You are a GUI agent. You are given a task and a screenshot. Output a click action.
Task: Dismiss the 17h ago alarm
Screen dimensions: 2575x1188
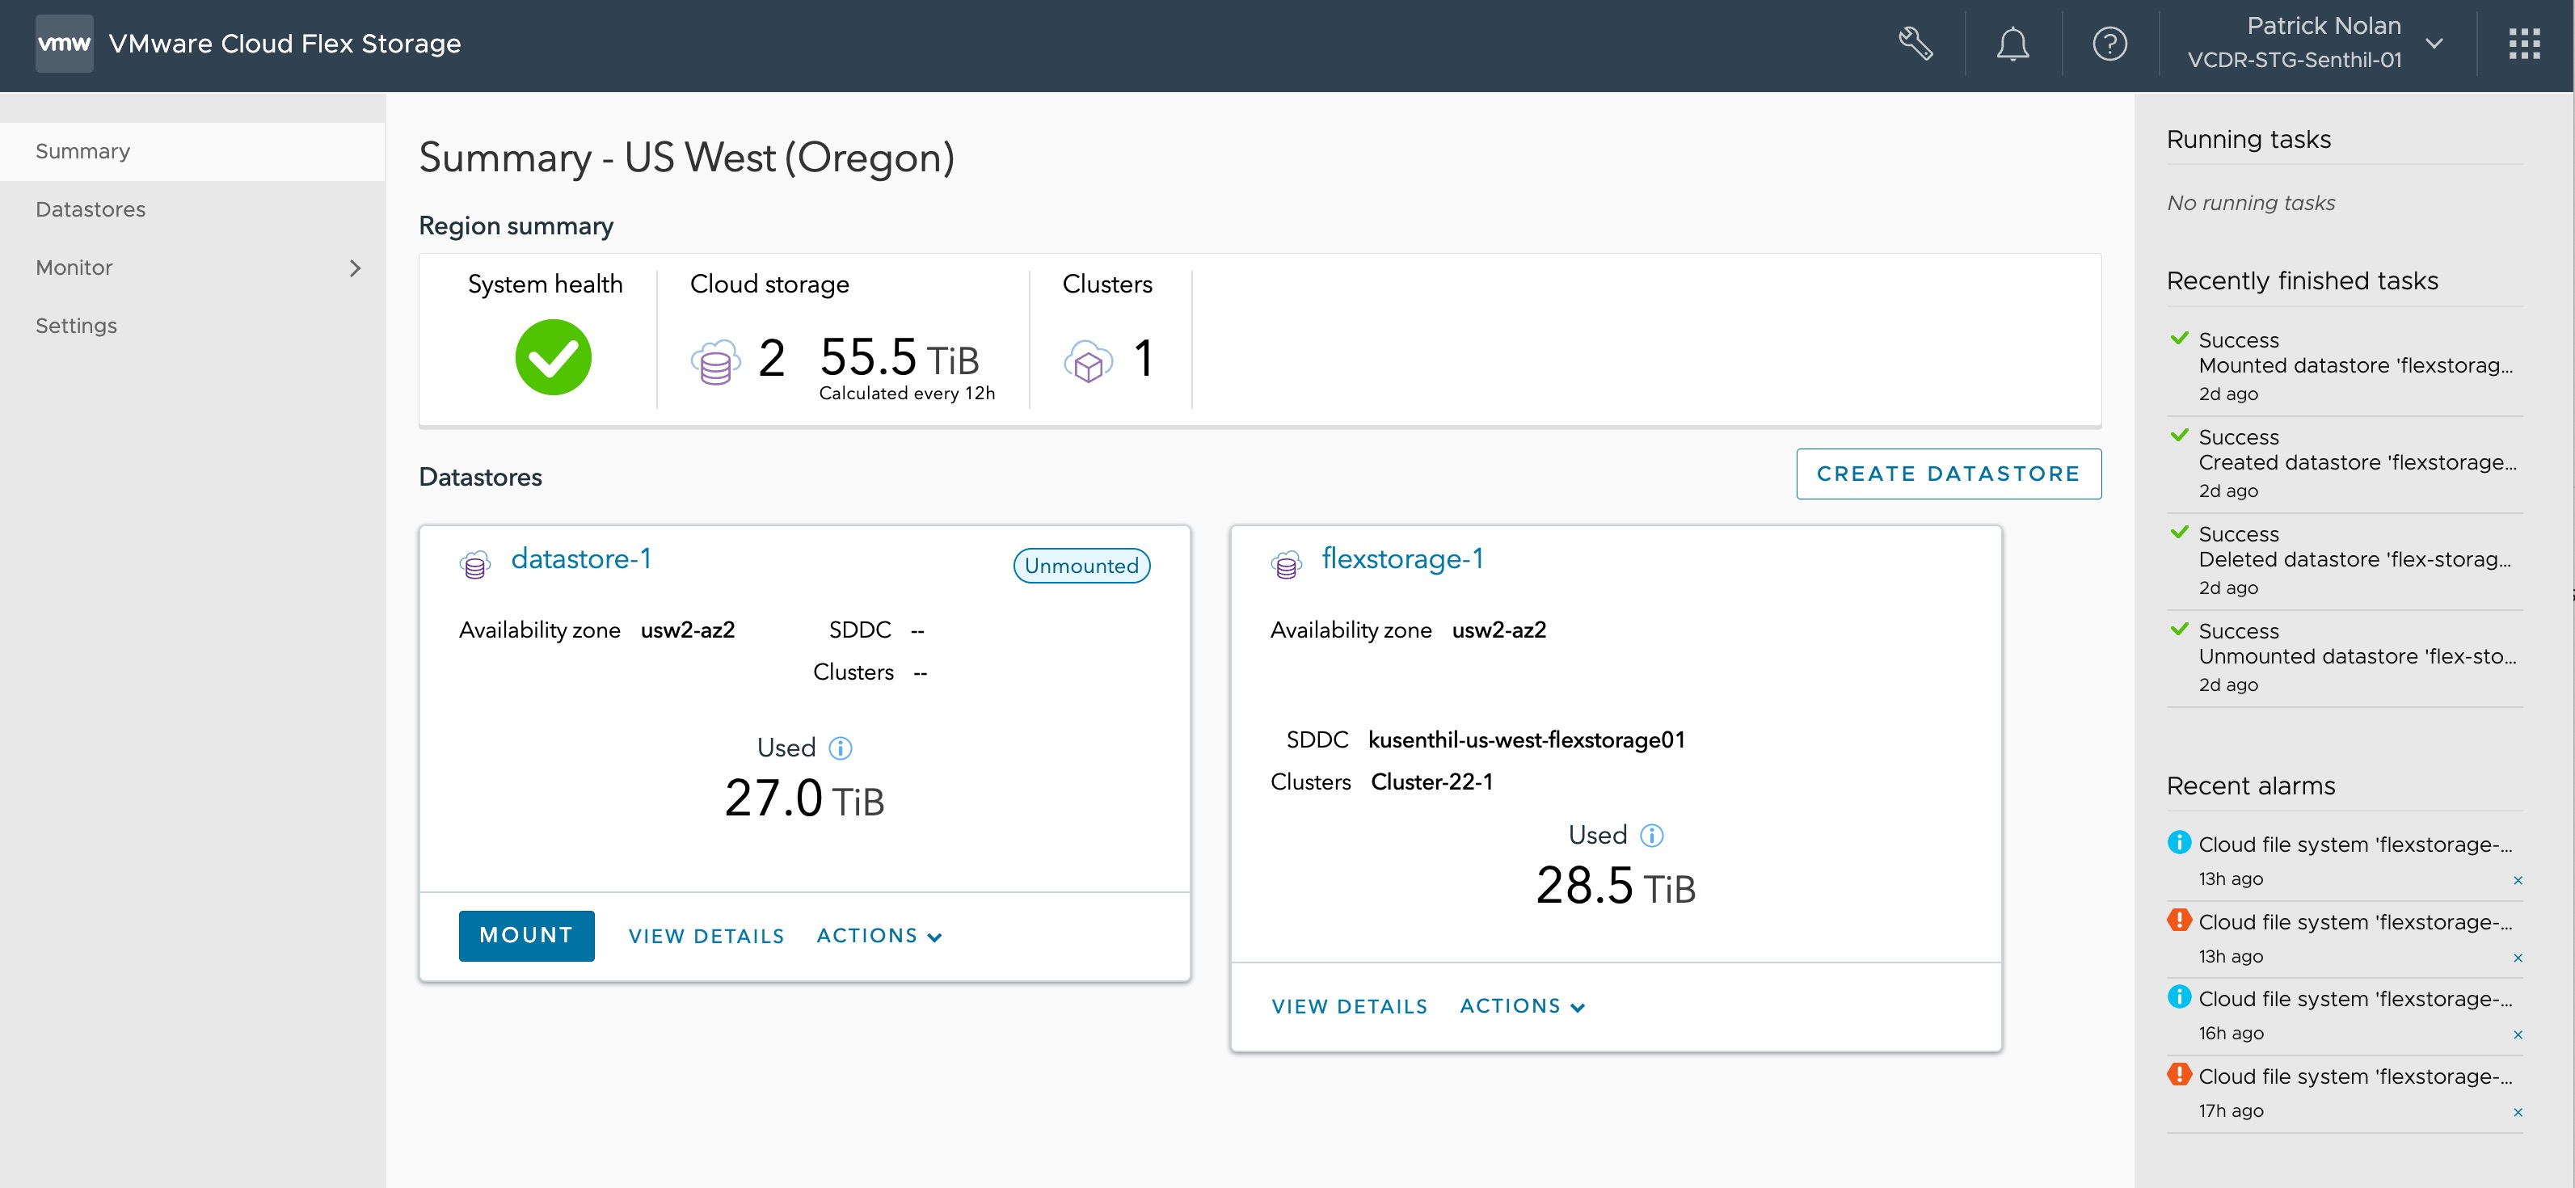point(2518,1113)
